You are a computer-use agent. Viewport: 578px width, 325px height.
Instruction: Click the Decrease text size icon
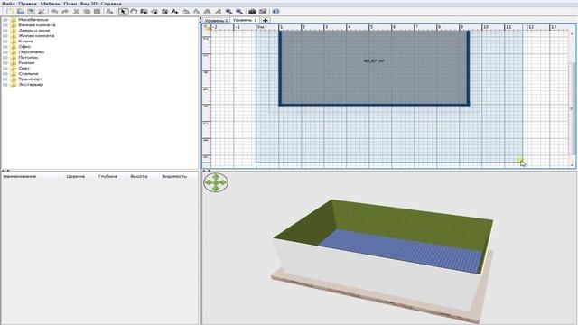(197, 12)
